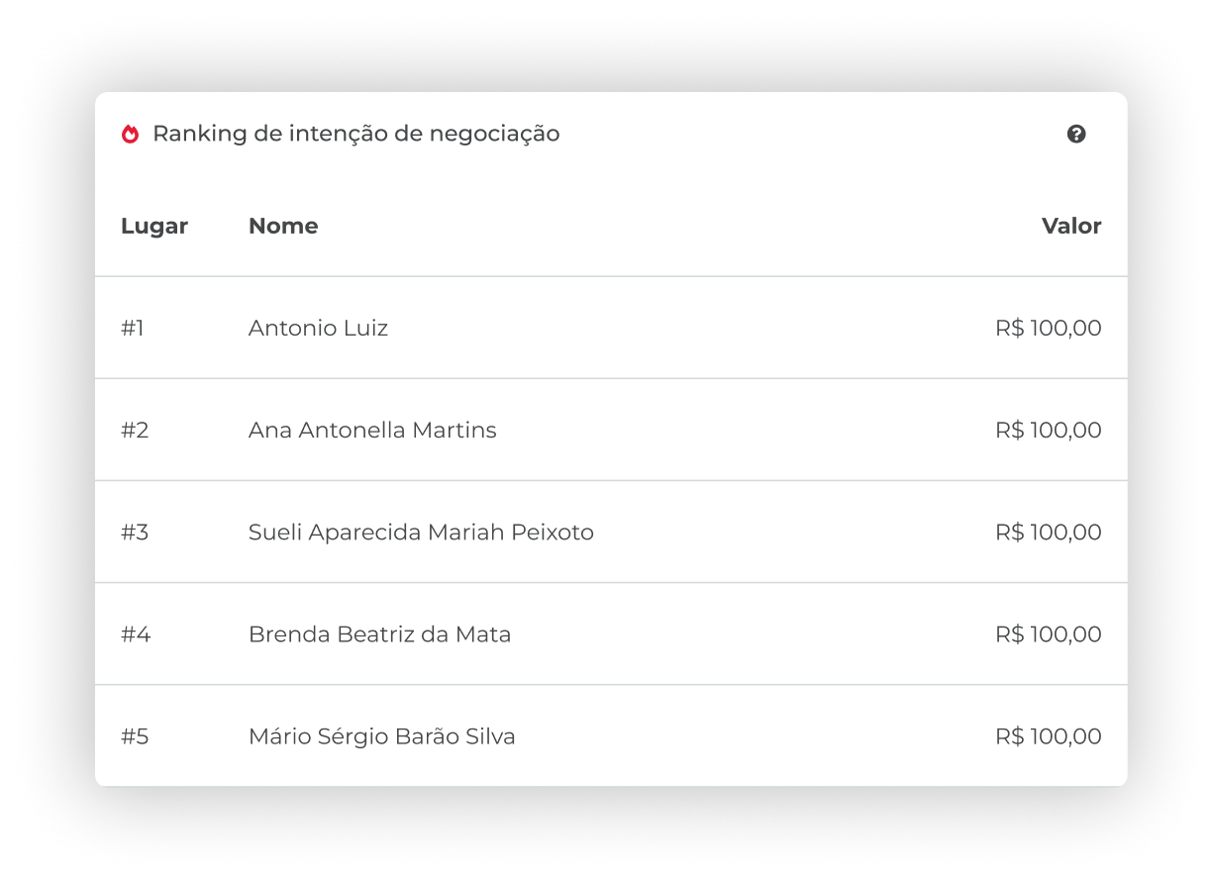Click the #5 rank cell

click(135, 735)
